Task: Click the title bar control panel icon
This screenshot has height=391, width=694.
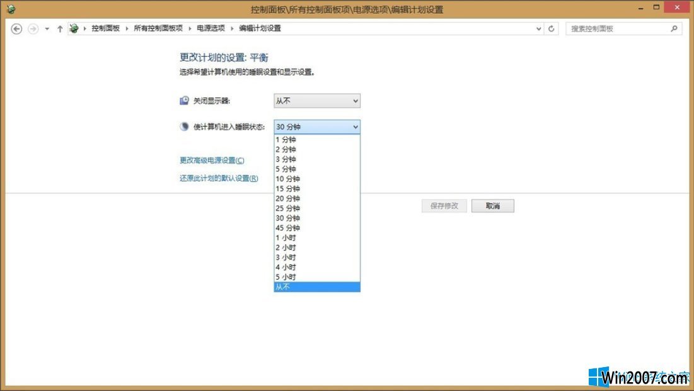Action: coord(11,9)
